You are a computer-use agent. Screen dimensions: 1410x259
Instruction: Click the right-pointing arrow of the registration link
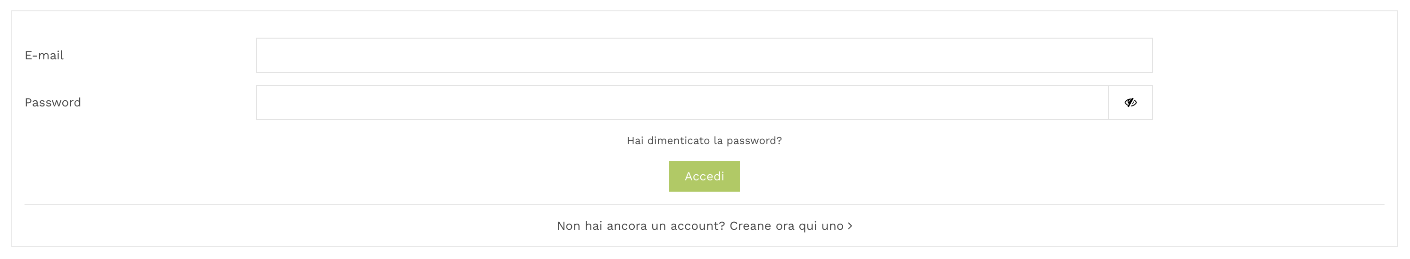pyautogui.click(x=850, y=226)
